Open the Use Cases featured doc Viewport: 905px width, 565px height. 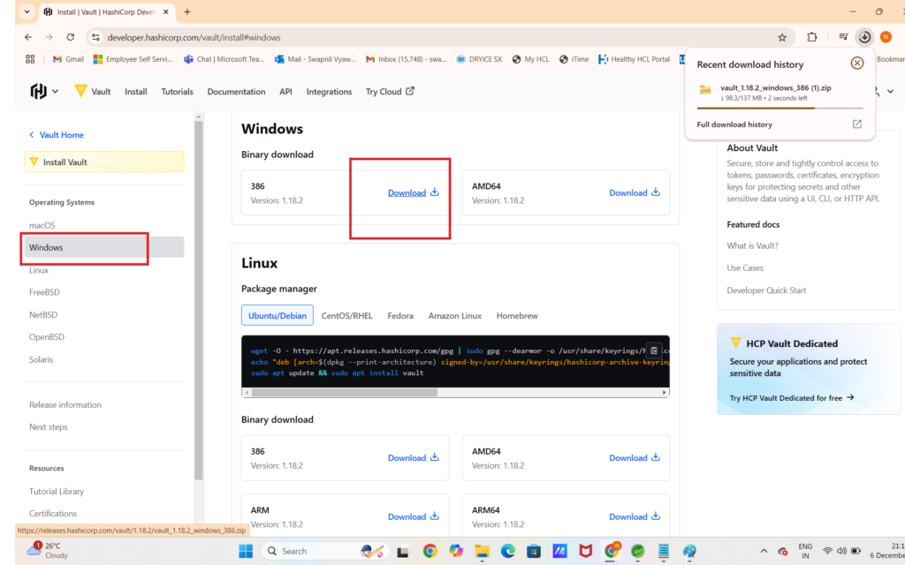click(745, 268)
